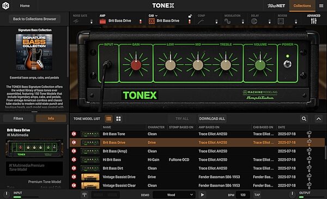Screen dimensions: 327x199
Task: Sort list by Cab Based On header
Action: pos(263,127)
